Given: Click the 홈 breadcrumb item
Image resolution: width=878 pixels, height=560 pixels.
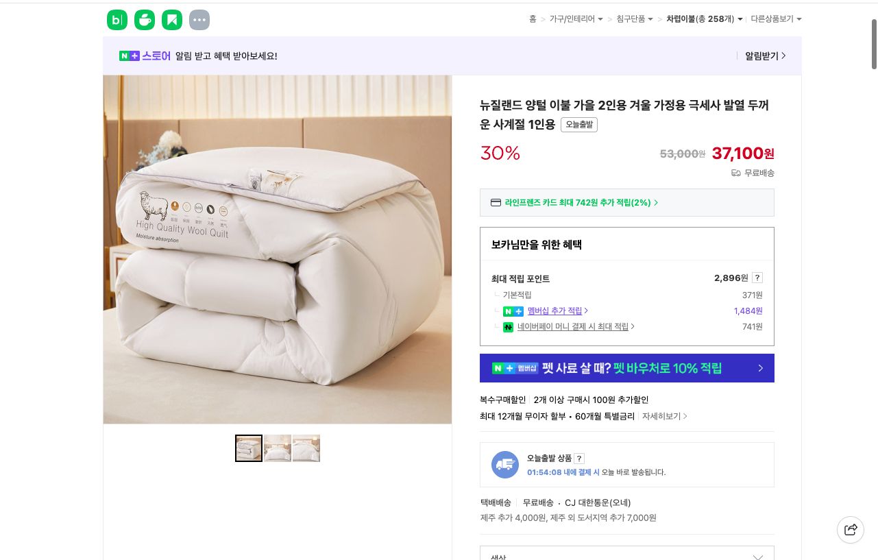Looking at the screenshot, I should 533,19.
